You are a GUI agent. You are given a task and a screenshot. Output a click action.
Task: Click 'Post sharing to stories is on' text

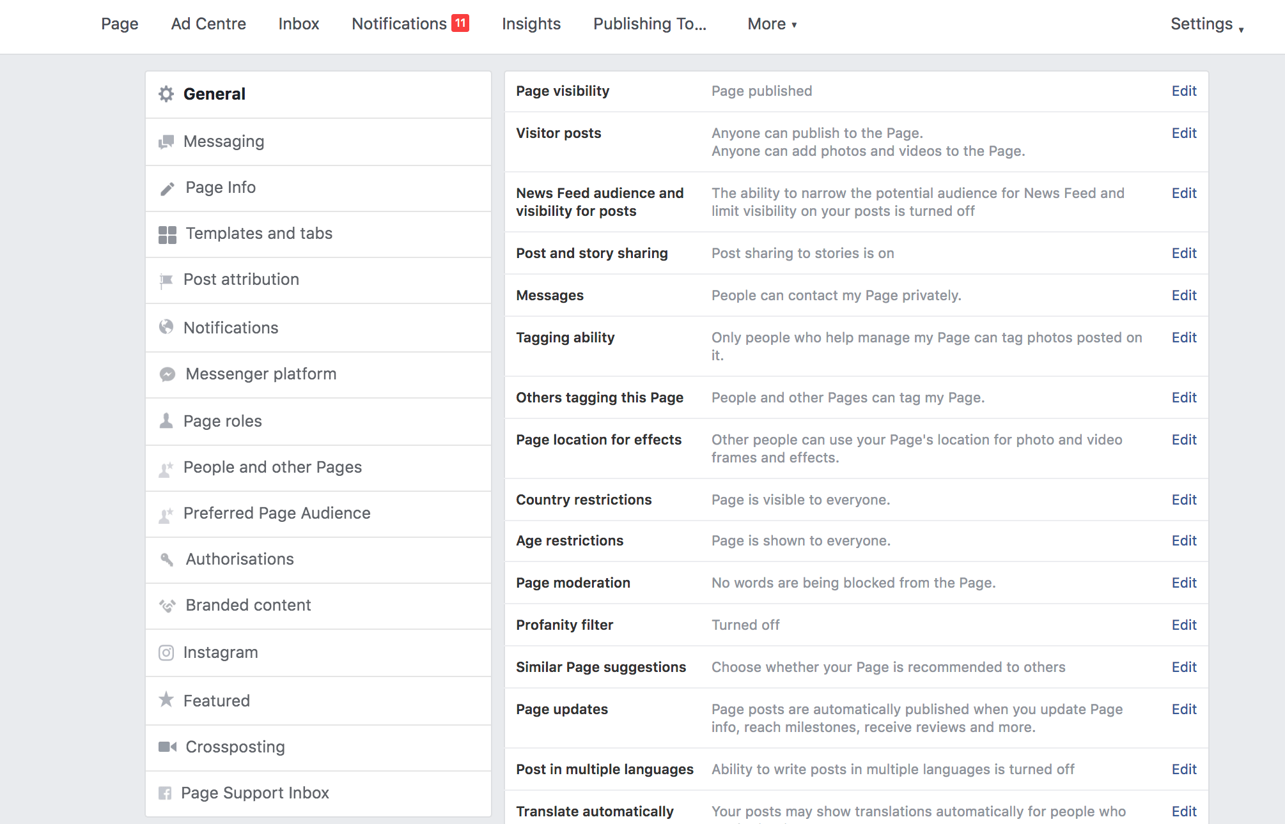803,253
